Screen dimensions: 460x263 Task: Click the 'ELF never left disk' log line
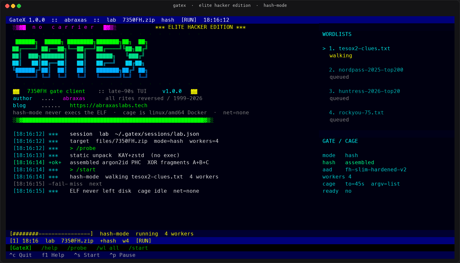(x=106, y=191)
